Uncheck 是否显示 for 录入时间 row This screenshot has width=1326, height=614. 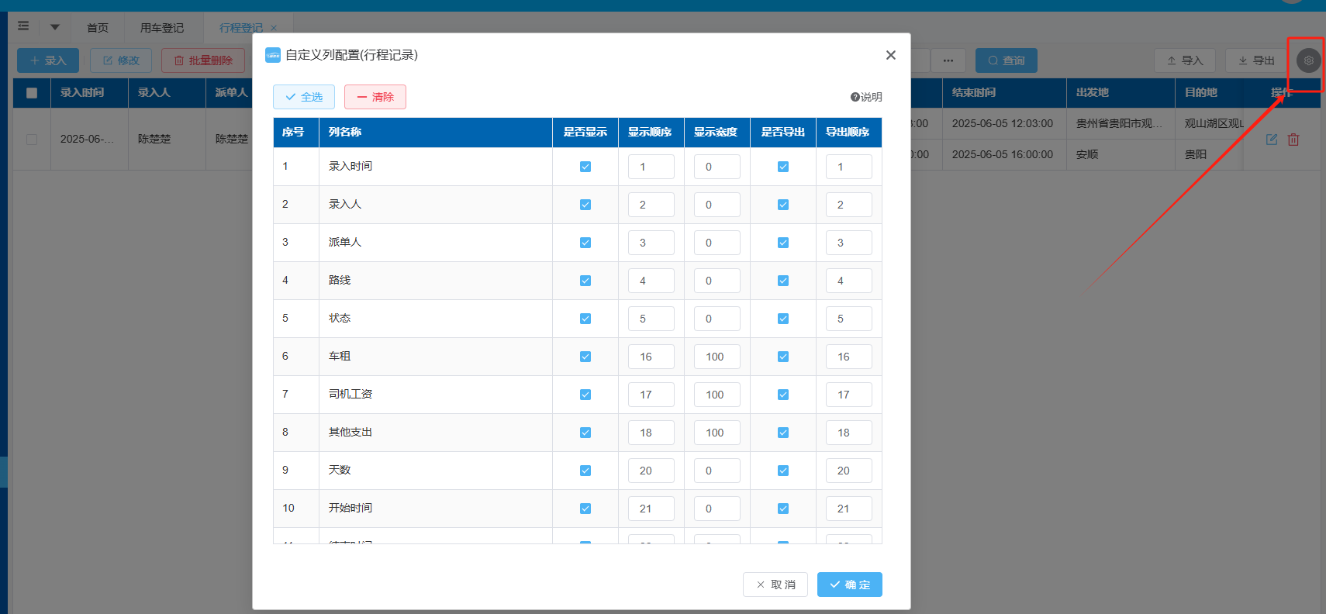coord(585,167)
